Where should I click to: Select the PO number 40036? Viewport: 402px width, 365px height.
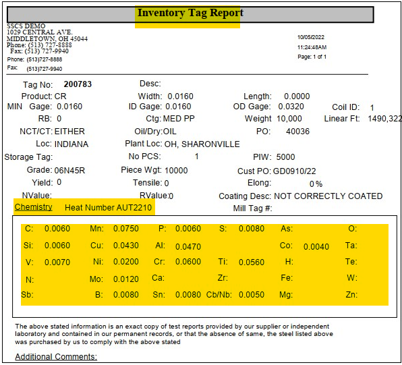297,132
